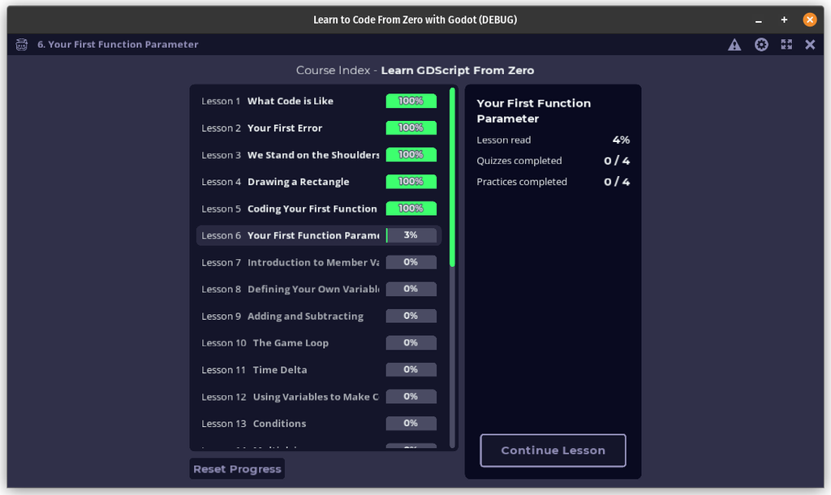This screenshot has width=831, height=495.
Task: Open Lesson 8 Defining Your Own Variables
Action: tap(319, 290)
